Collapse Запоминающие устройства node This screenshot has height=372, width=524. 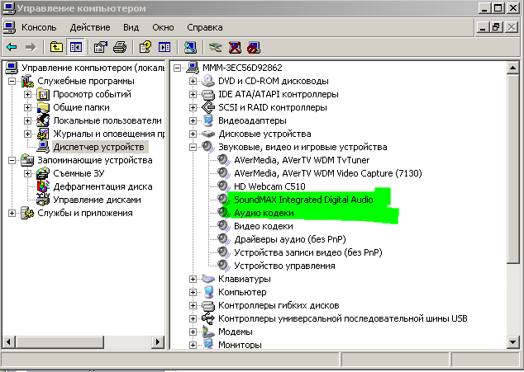pos(12,161)
